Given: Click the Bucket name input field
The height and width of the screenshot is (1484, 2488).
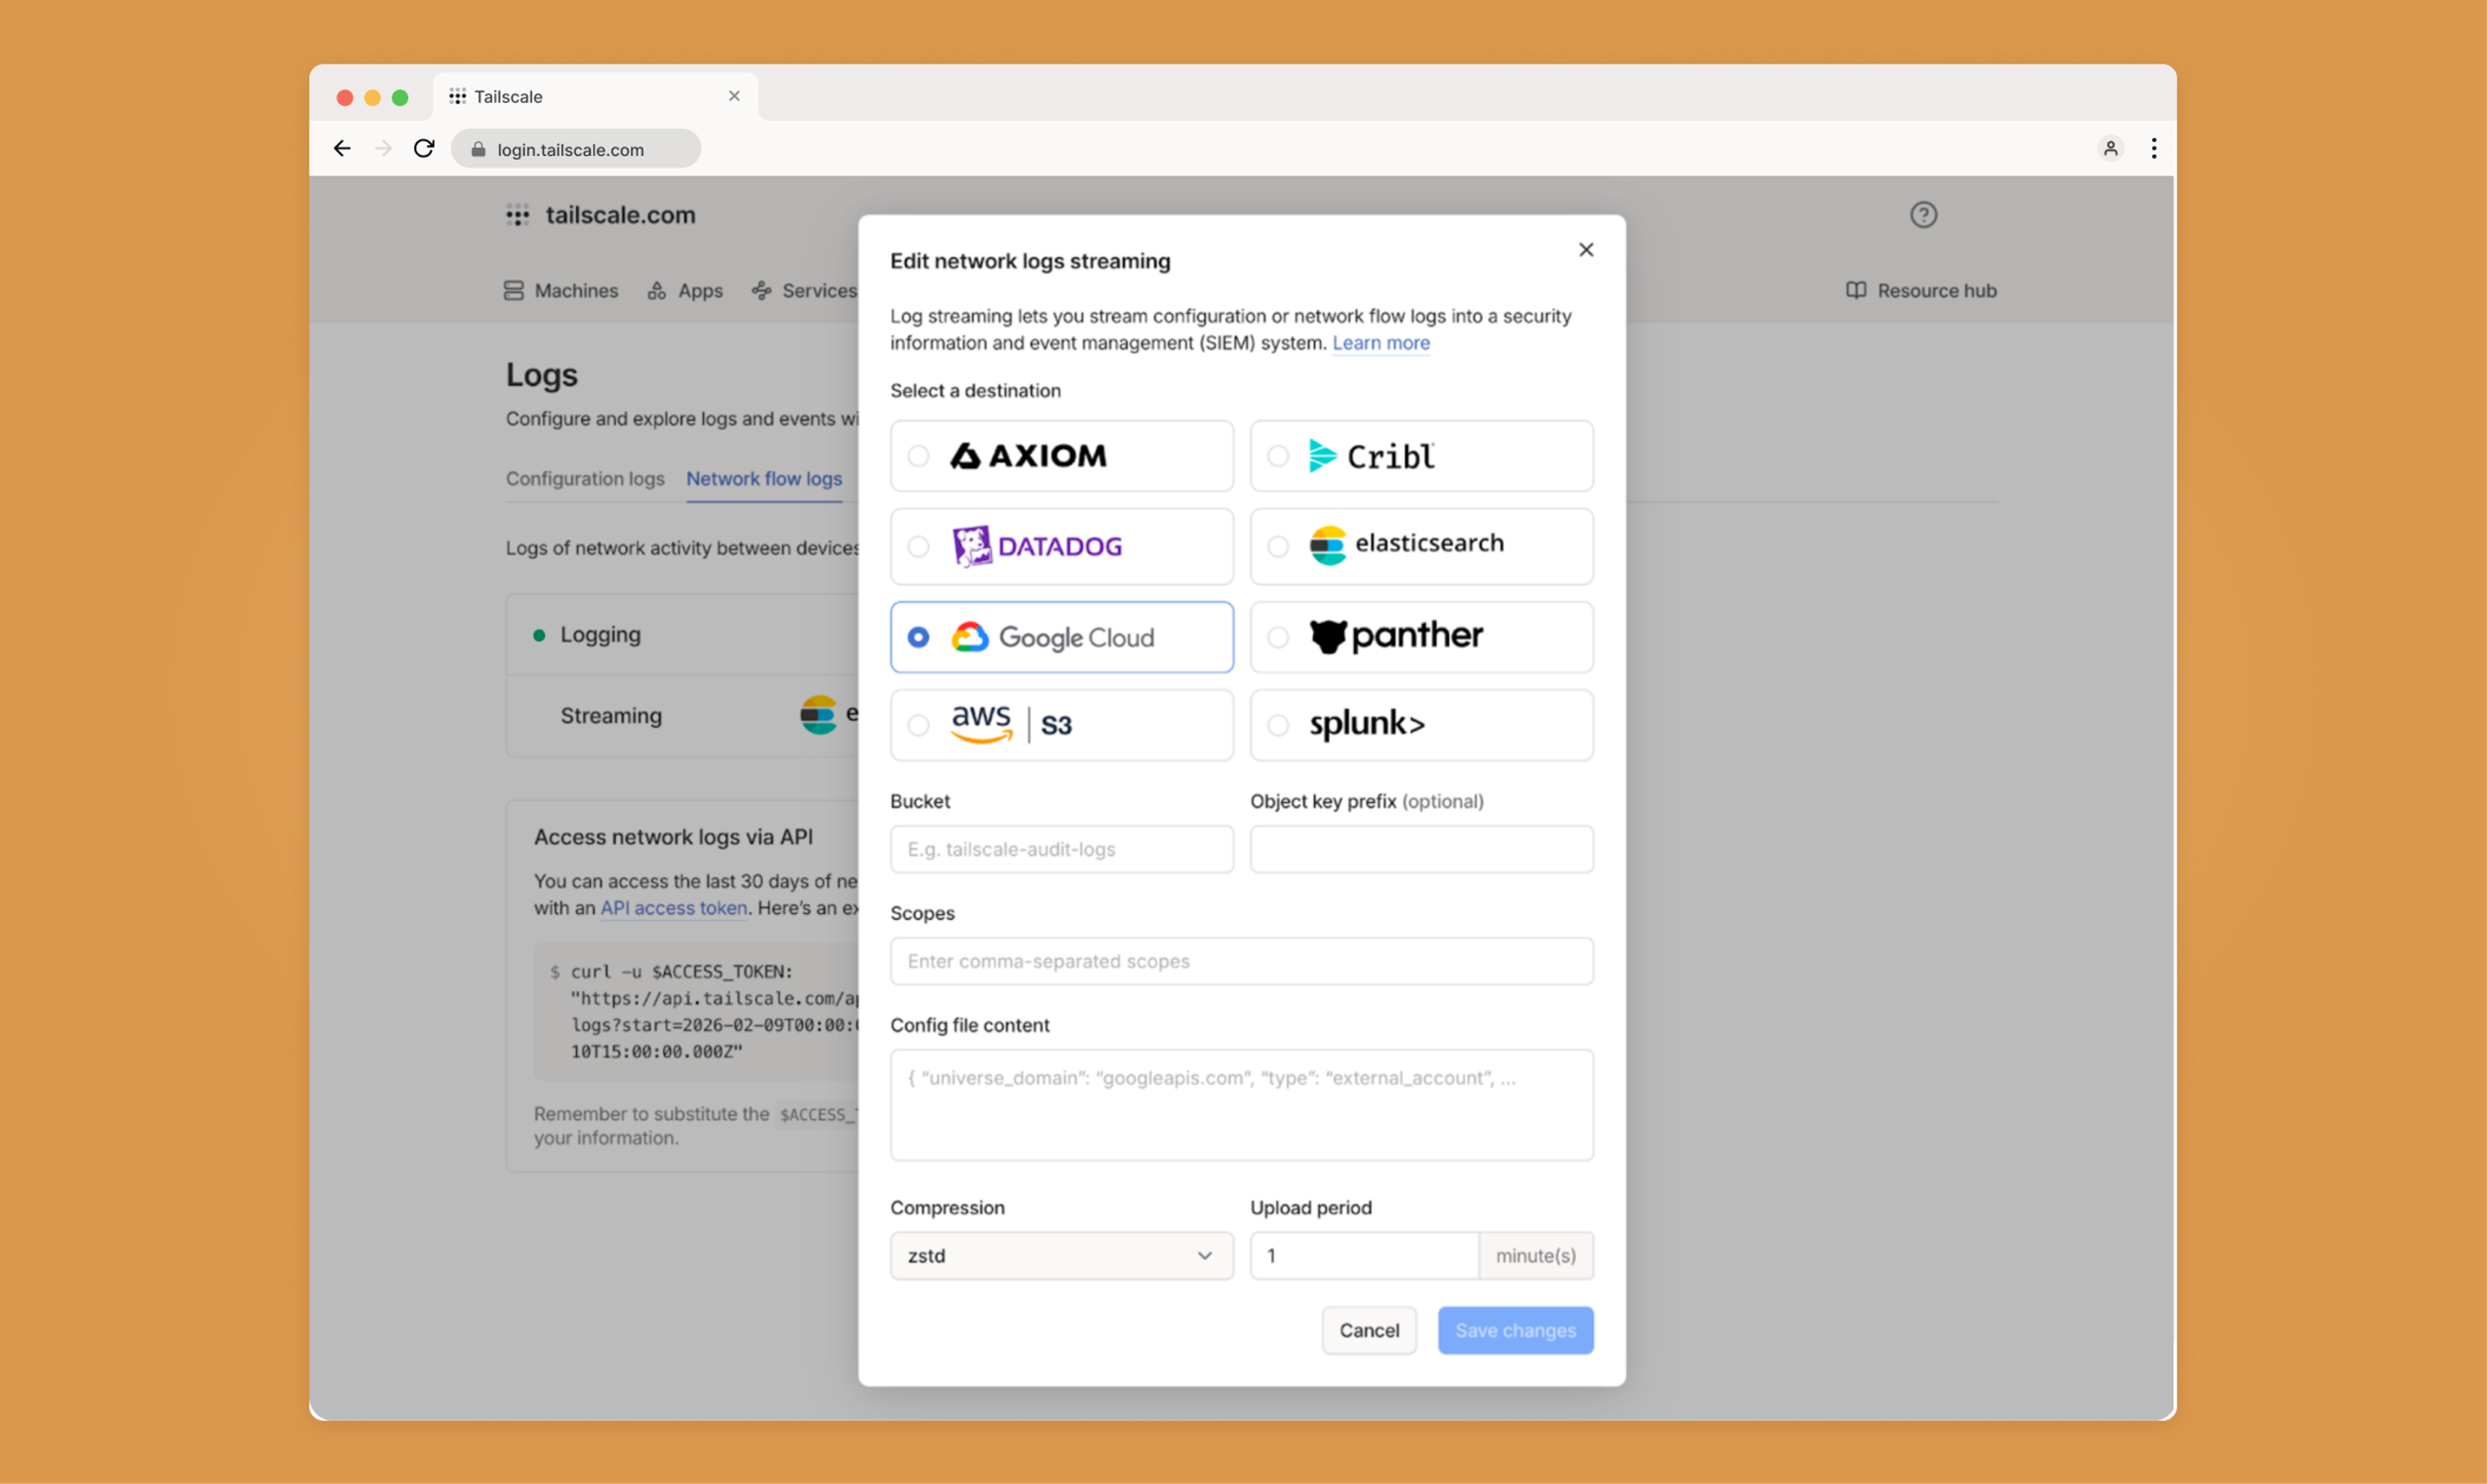Looking at the screenshot, I should click(x=1061, y=849).
